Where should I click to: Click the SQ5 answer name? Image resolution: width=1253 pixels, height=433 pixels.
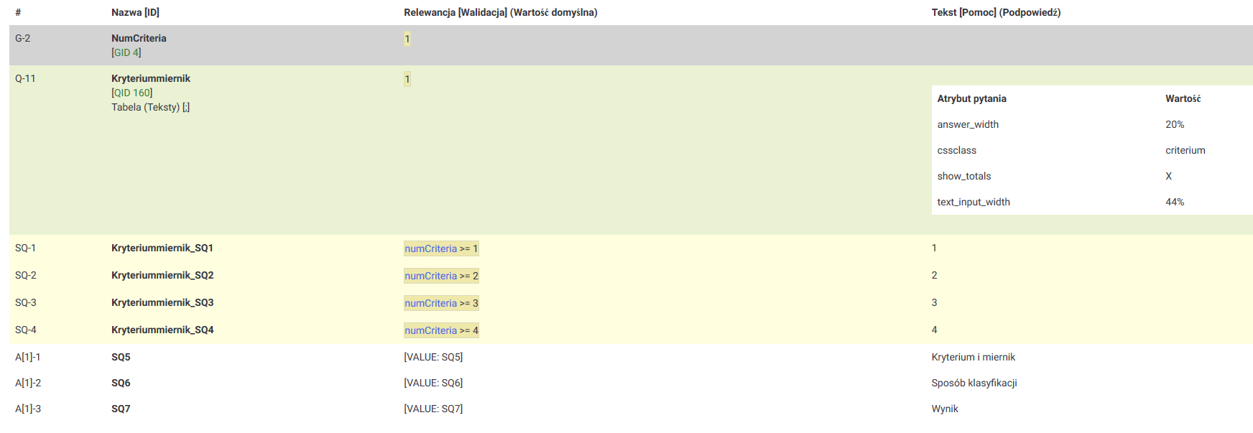coord(121,357)
